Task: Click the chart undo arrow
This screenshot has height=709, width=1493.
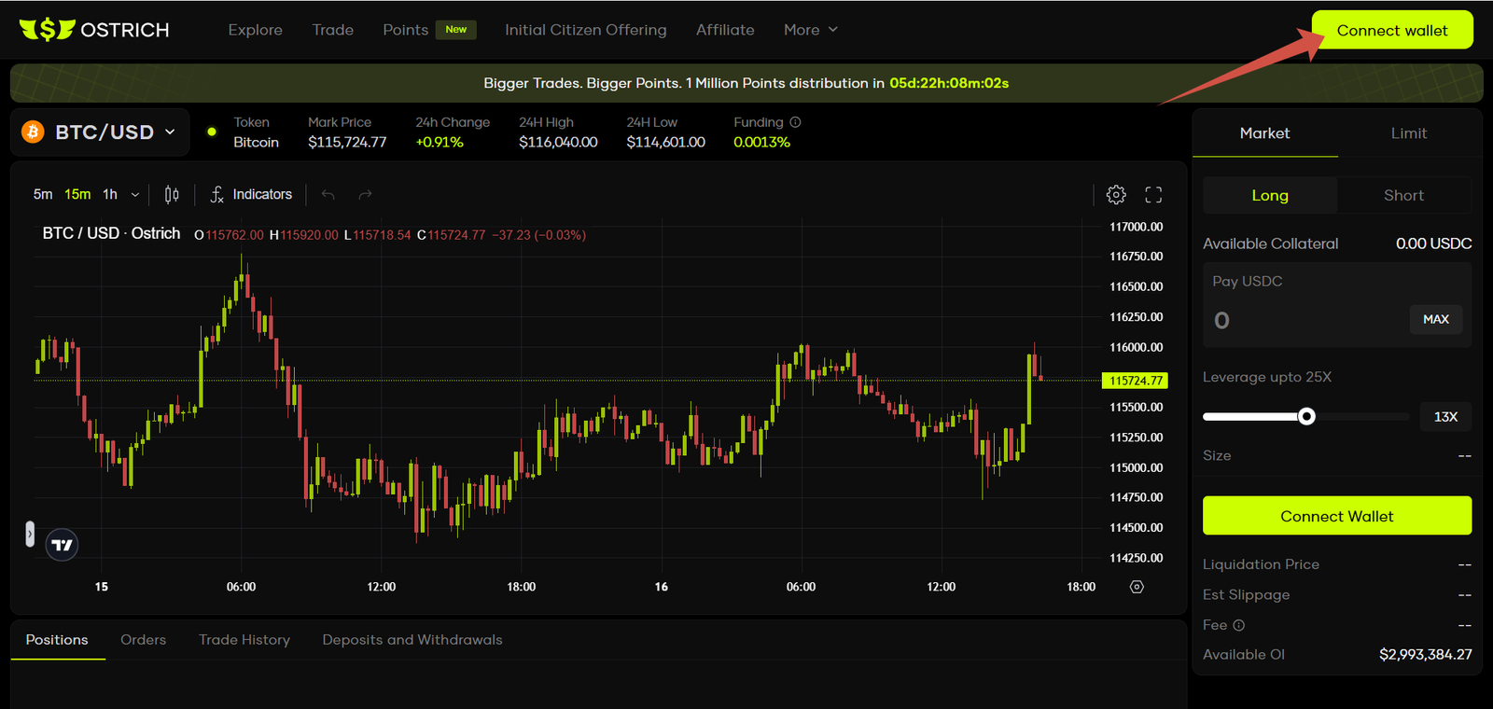Action: point(328,194)
